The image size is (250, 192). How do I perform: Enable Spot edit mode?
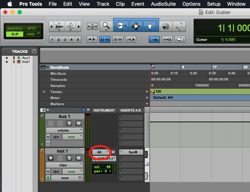(32, 28)
